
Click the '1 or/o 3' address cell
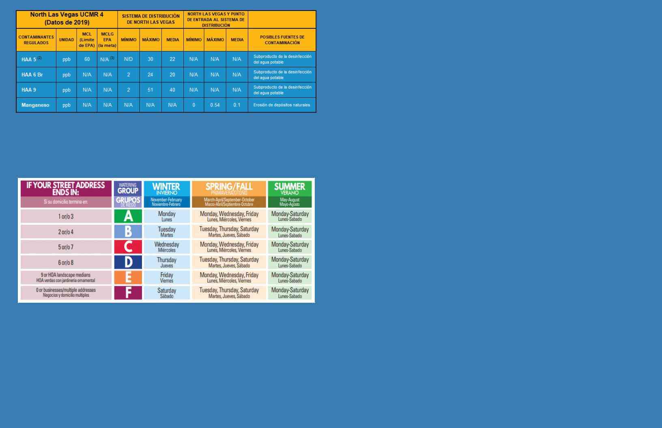66,216
